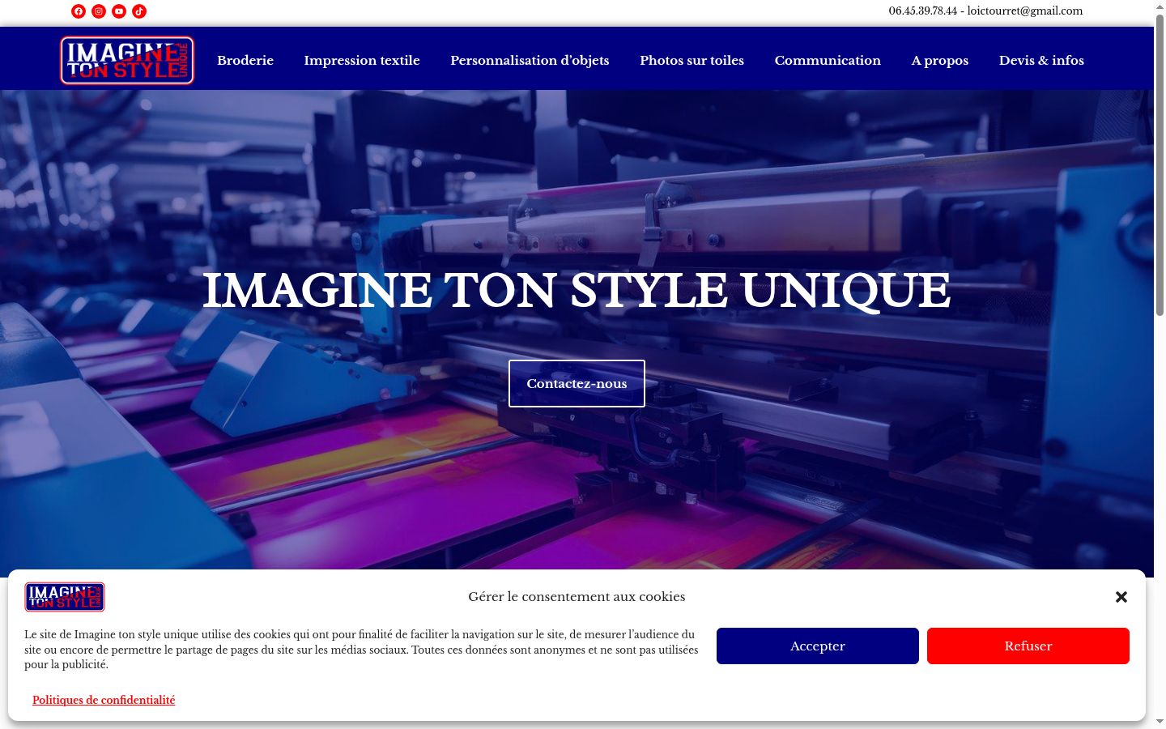
Task: Click the IMAGINE TON STYLE UNIQUE heading
Action: (577, 290)
